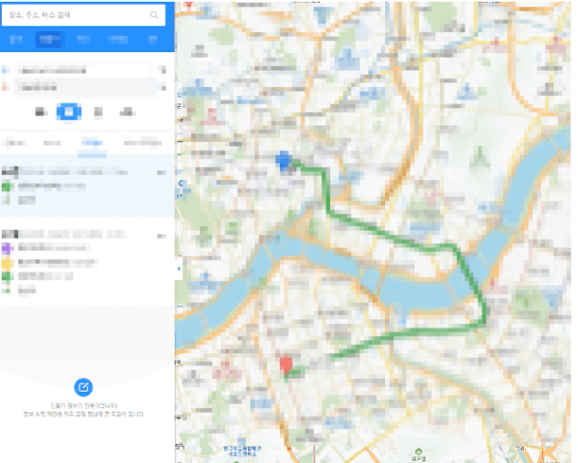
Task: Clear the destination field with its right button
Action: click(x=162, y=88)
